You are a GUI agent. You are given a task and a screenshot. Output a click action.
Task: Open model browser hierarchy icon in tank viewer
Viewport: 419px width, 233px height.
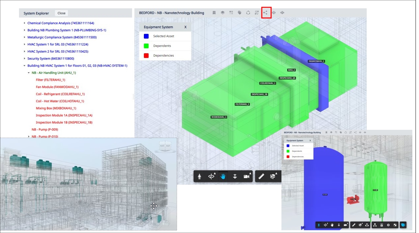375,225
